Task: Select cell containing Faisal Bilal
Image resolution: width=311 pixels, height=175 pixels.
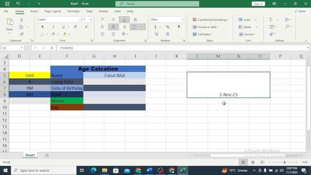Action: point(115,75)
